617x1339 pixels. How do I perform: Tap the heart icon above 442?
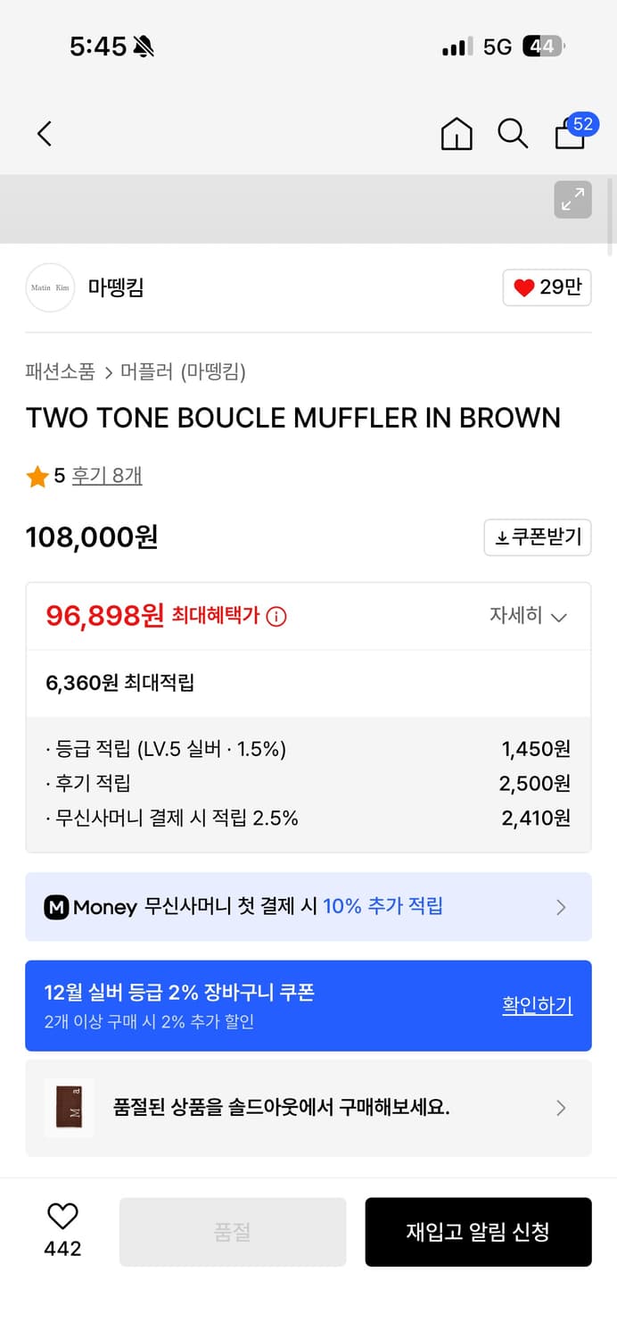[x=61, y=1216]
